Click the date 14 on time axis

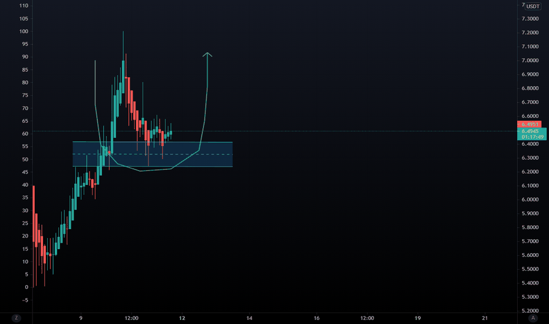coord(249,318)
